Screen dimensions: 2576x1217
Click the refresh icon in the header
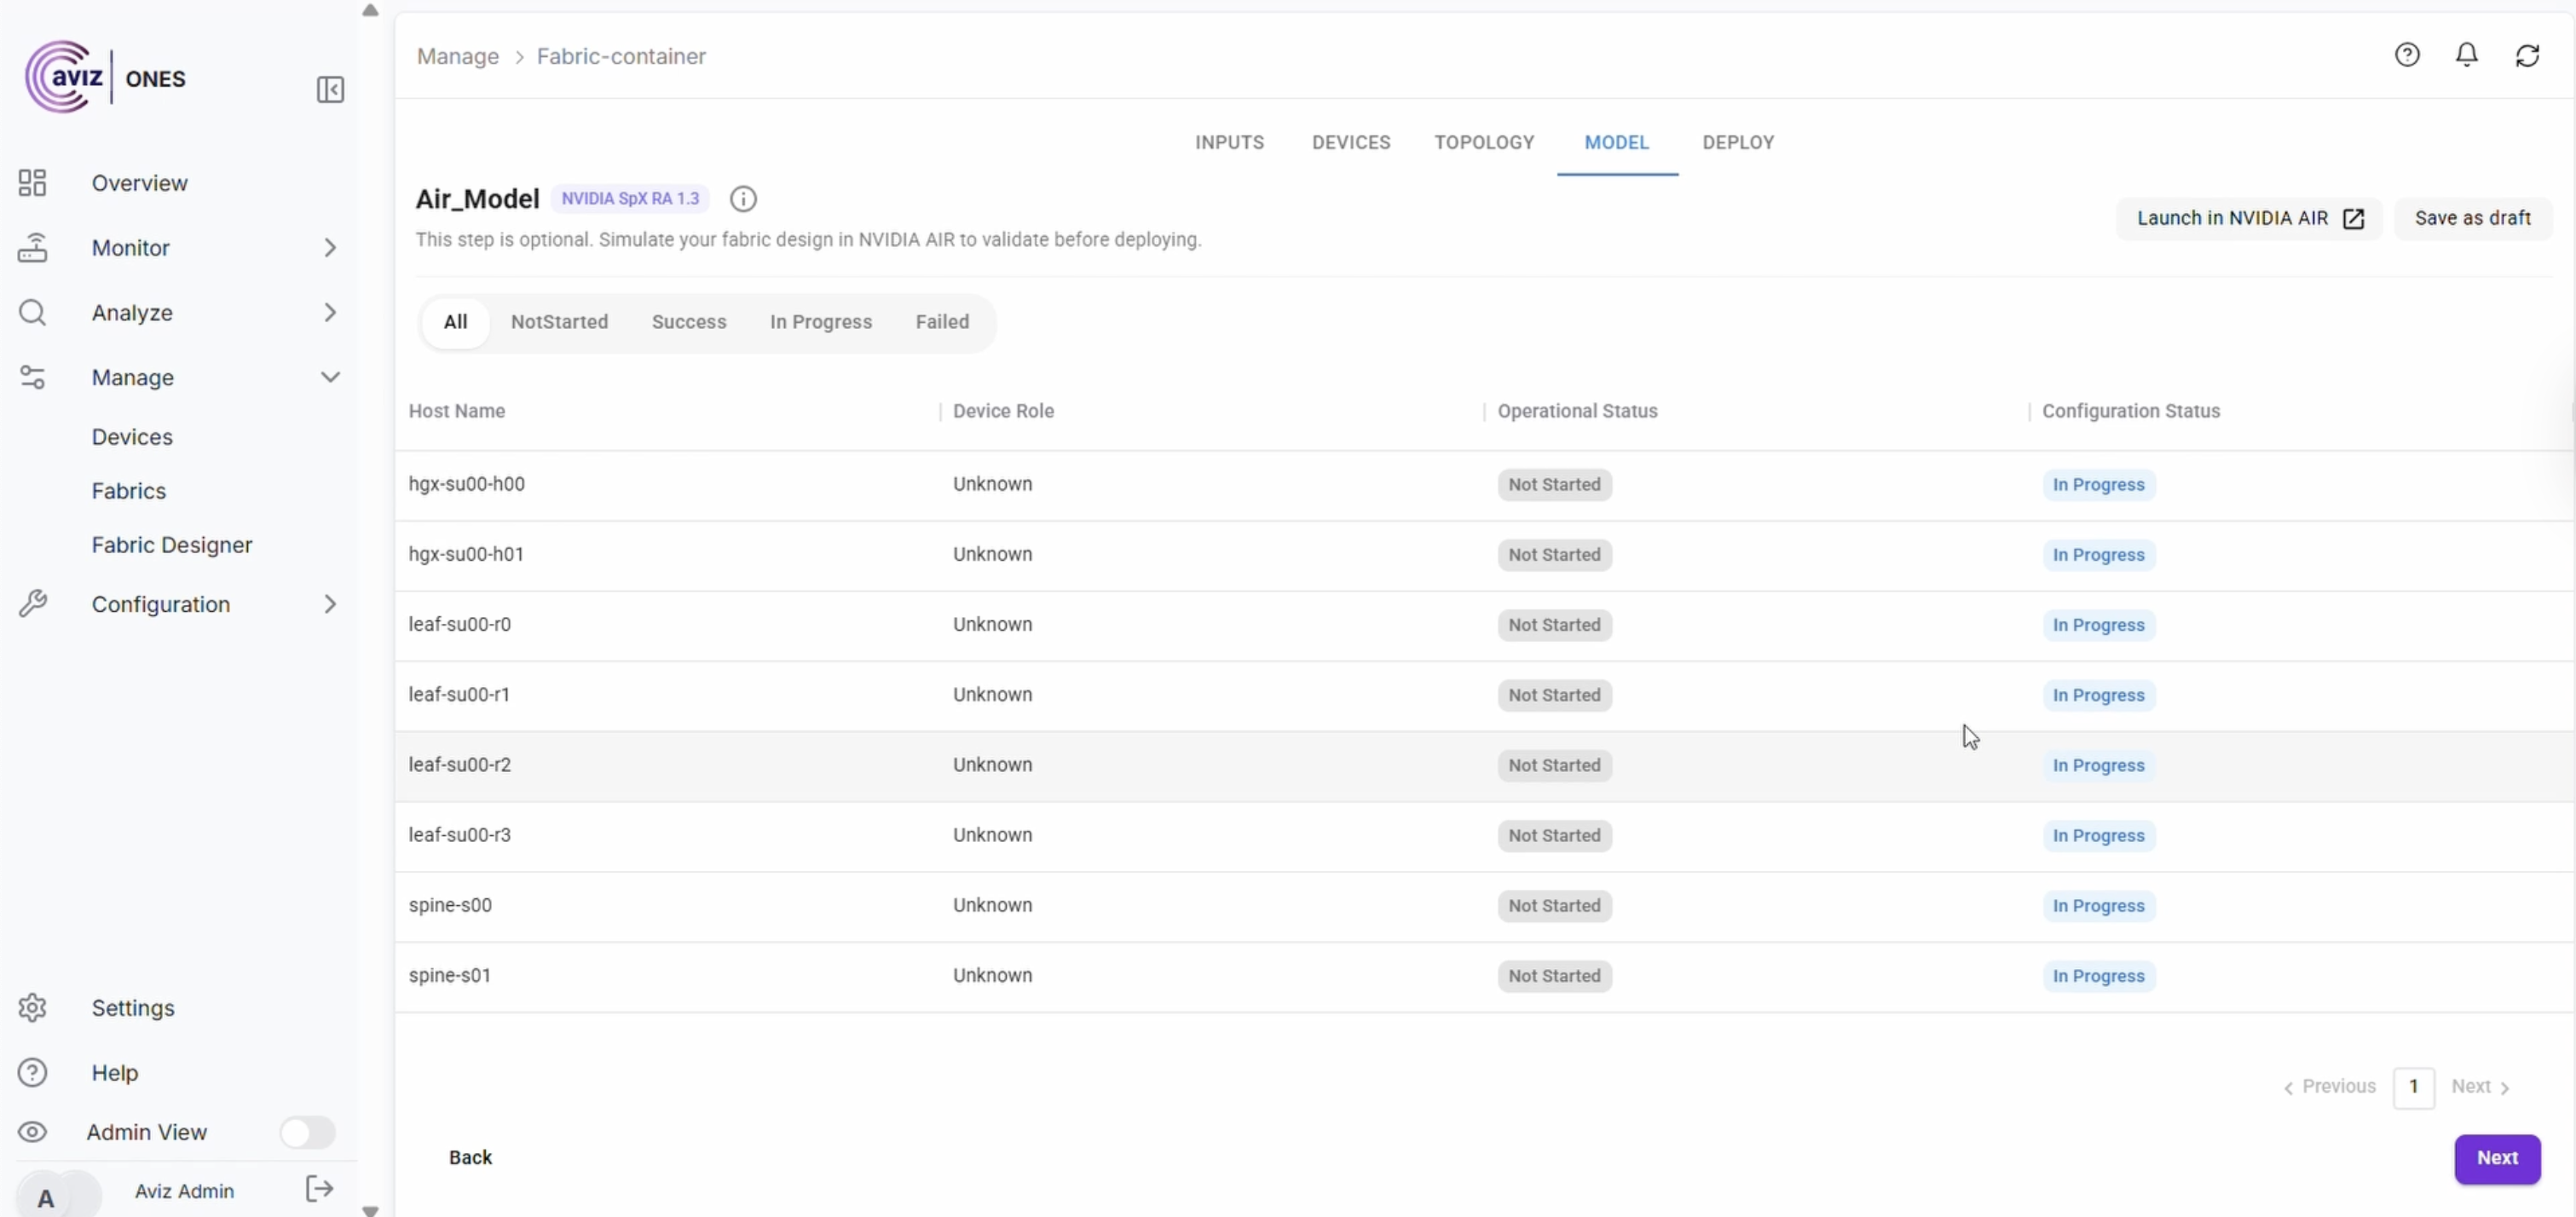[2527, 56]
